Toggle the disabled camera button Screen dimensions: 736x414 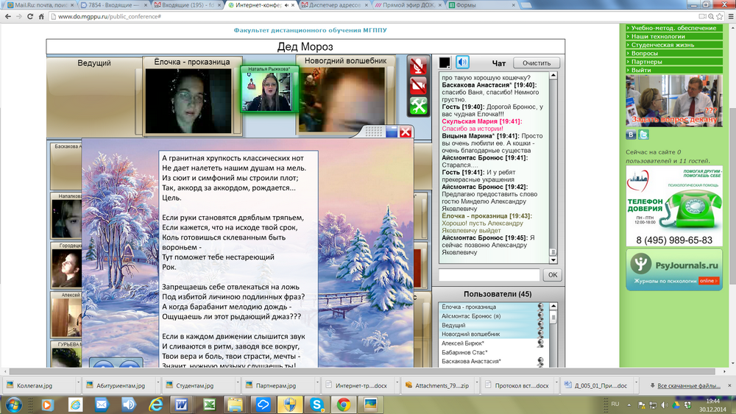[x=418, y=86]
